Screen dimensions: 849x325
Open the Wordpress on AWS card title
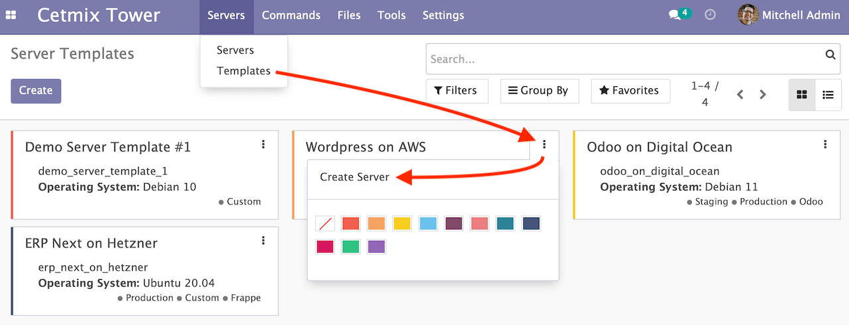365,147
